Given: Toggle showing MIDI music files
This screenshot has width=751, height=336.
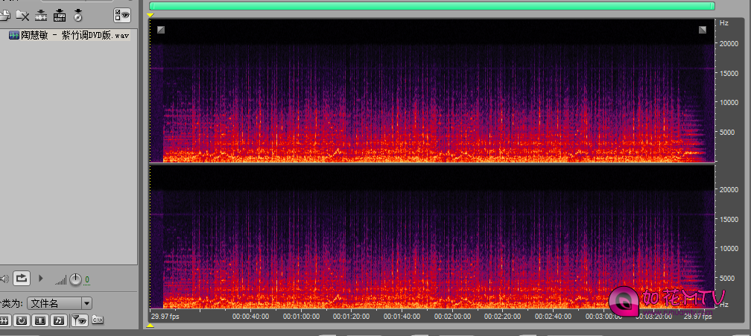Looking at the screenshot, I should pos(58,320).
